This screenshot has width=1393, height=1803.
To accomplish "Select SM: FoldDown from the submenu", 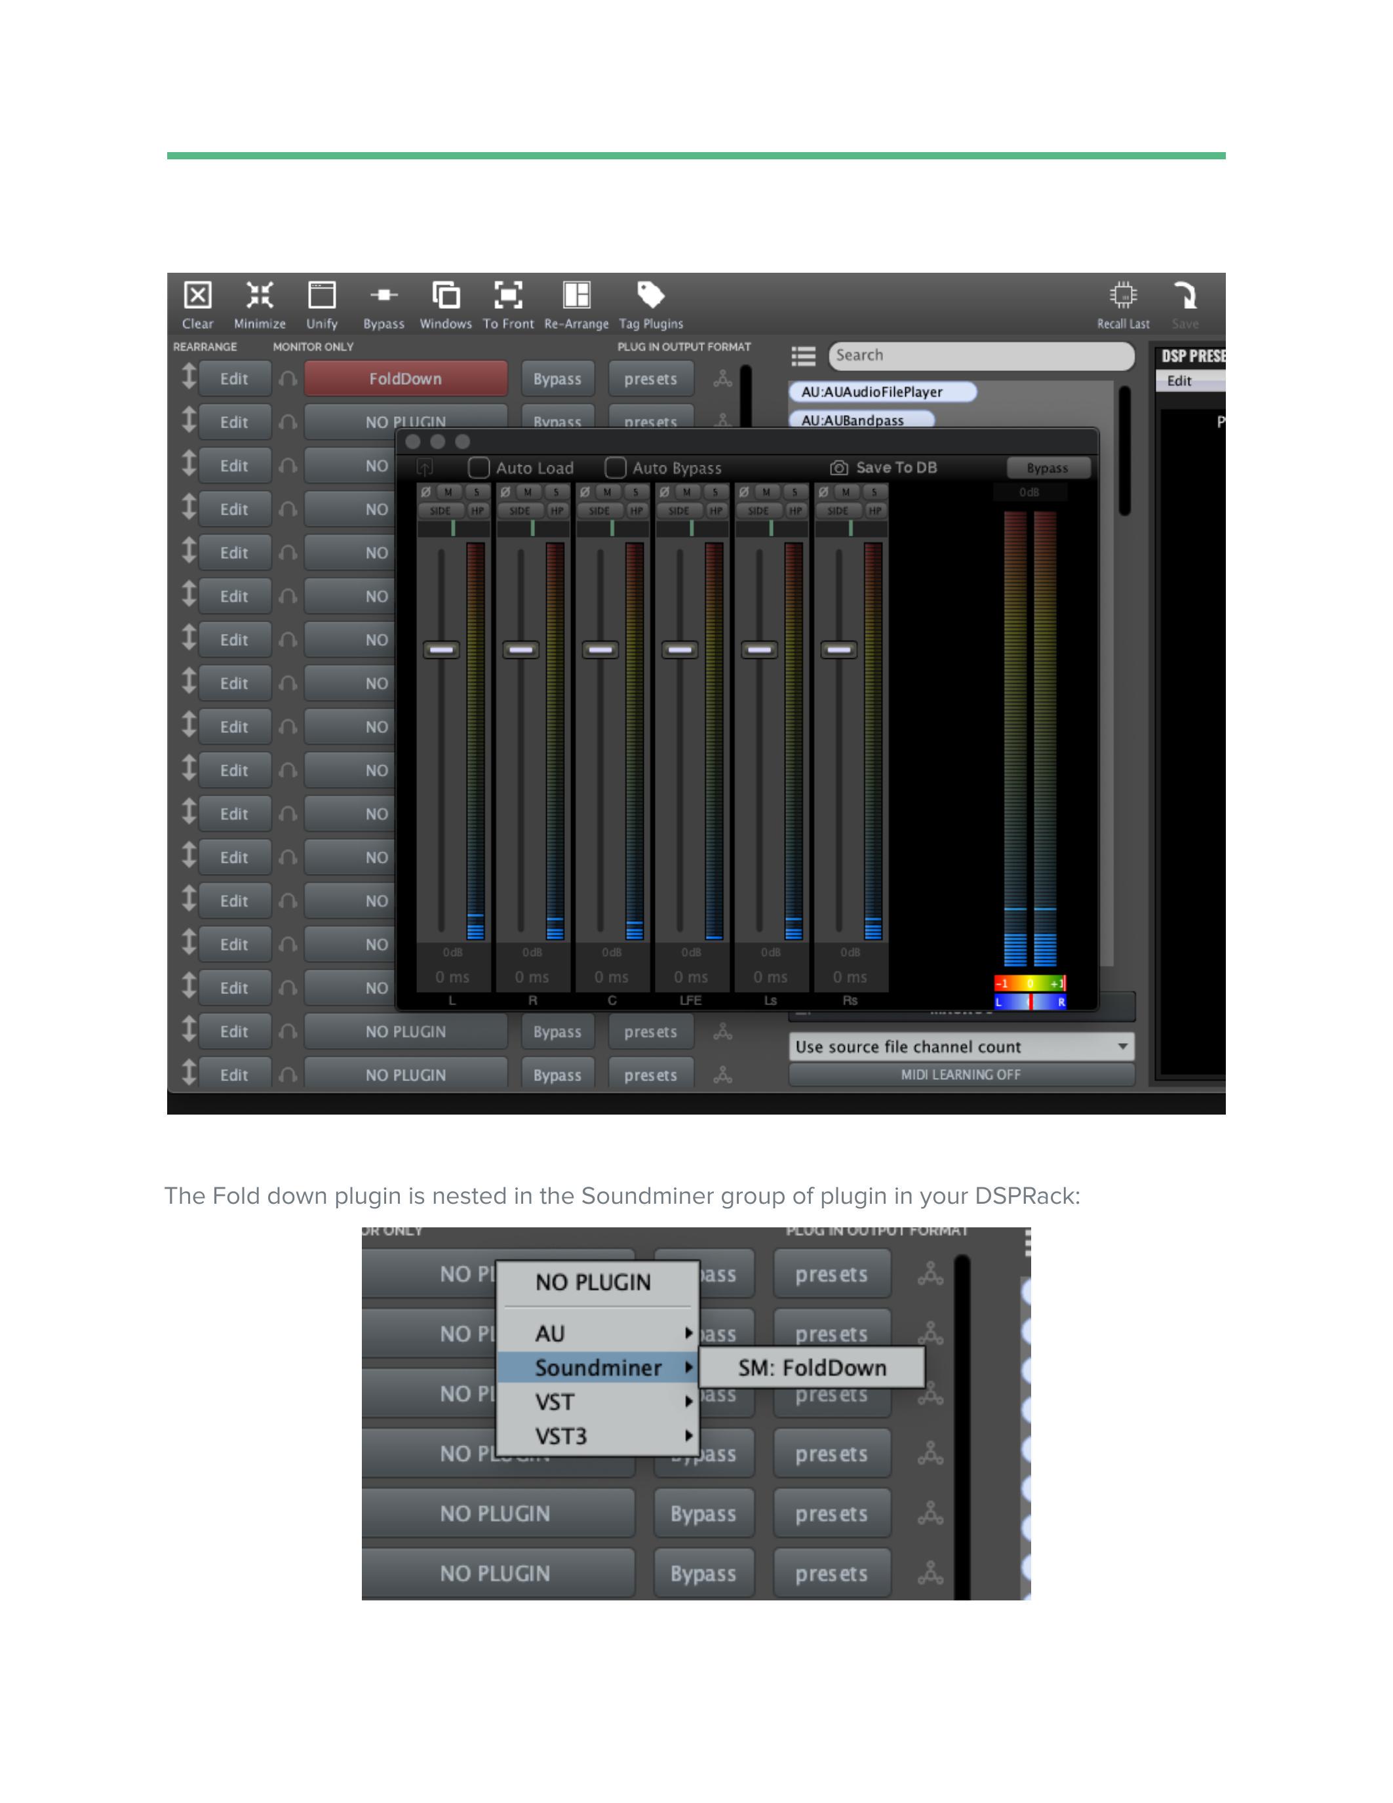I will tap(811, 1368).
